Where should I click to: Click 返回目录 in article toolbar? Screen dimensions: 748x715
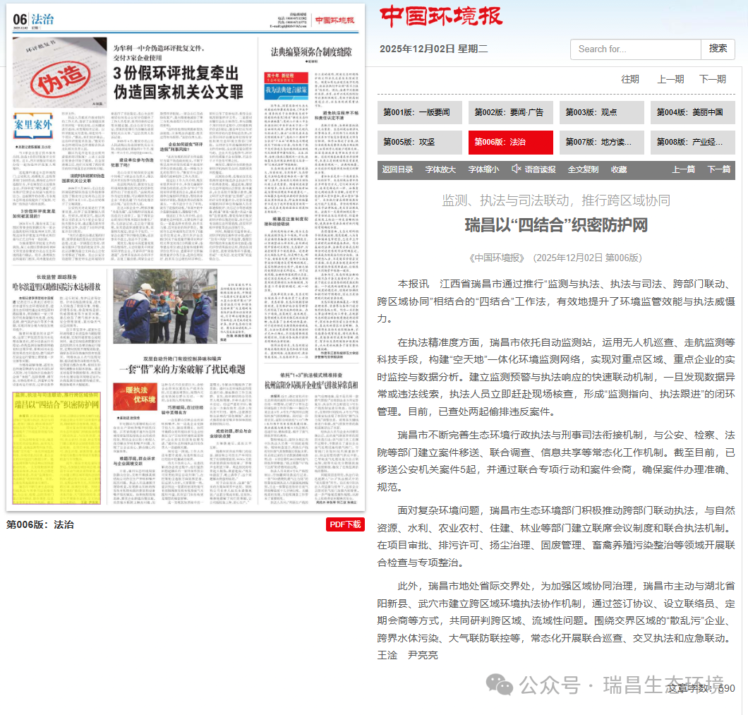[x=397, y=169]
